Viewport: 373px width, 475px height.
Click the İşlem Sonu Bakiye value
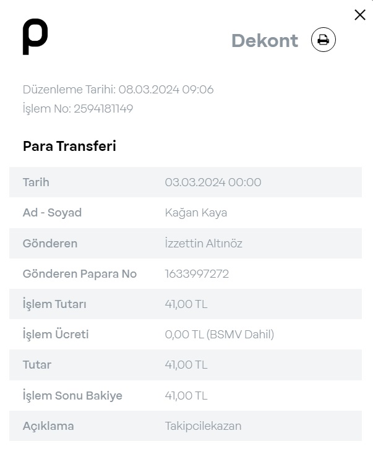coord(186,396)
